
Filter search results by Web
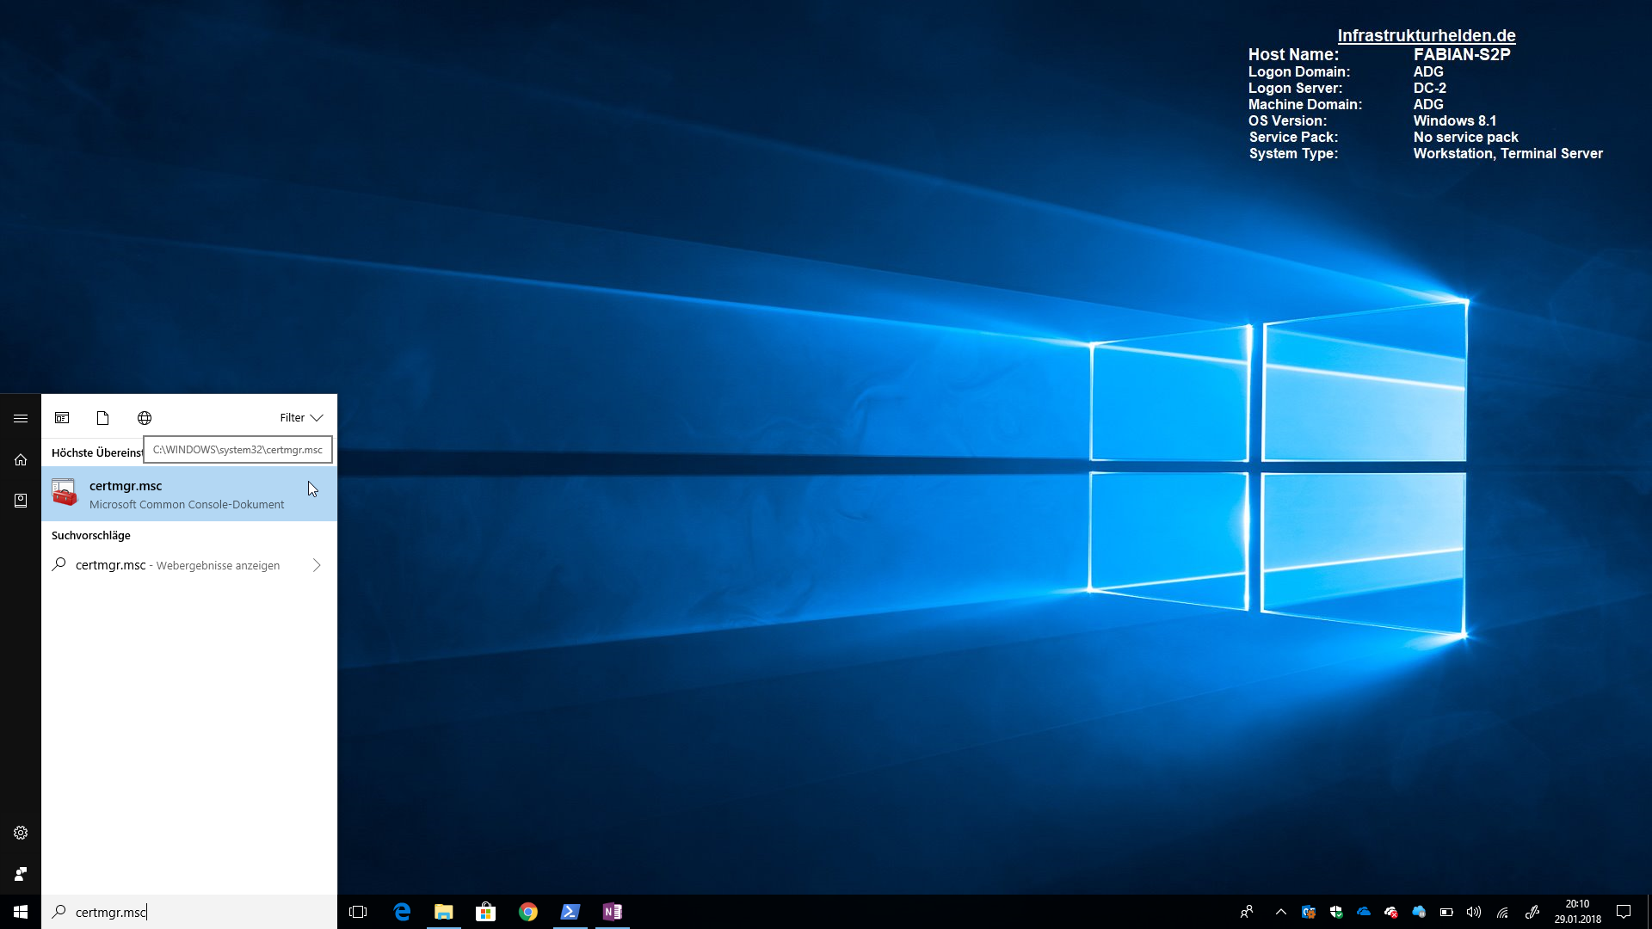[x=145, y=418]
